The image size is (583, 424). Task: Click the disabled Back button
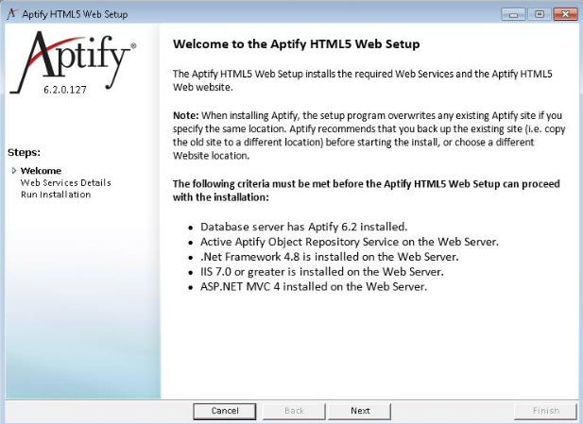[294, 411]
